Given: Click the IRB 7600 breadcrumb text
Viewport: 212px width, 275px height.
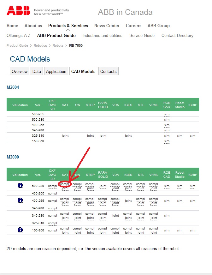Looking at the screenshot, I should coord(76,45).
